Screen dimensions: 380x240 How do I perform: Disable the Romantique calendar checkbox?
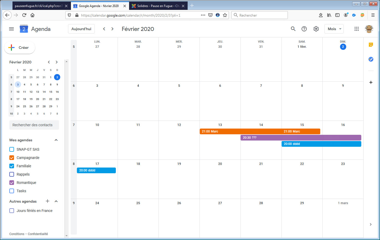12,183
